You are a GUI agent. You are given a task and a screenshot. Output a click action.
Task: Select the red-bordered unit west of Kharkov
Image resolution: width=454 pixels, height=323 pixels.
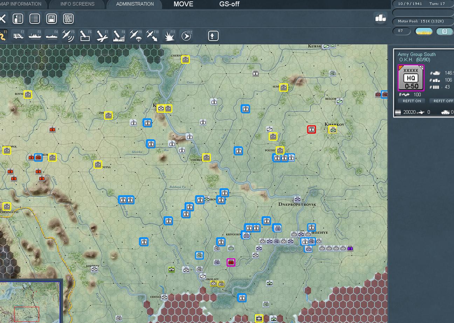point(311,129)
